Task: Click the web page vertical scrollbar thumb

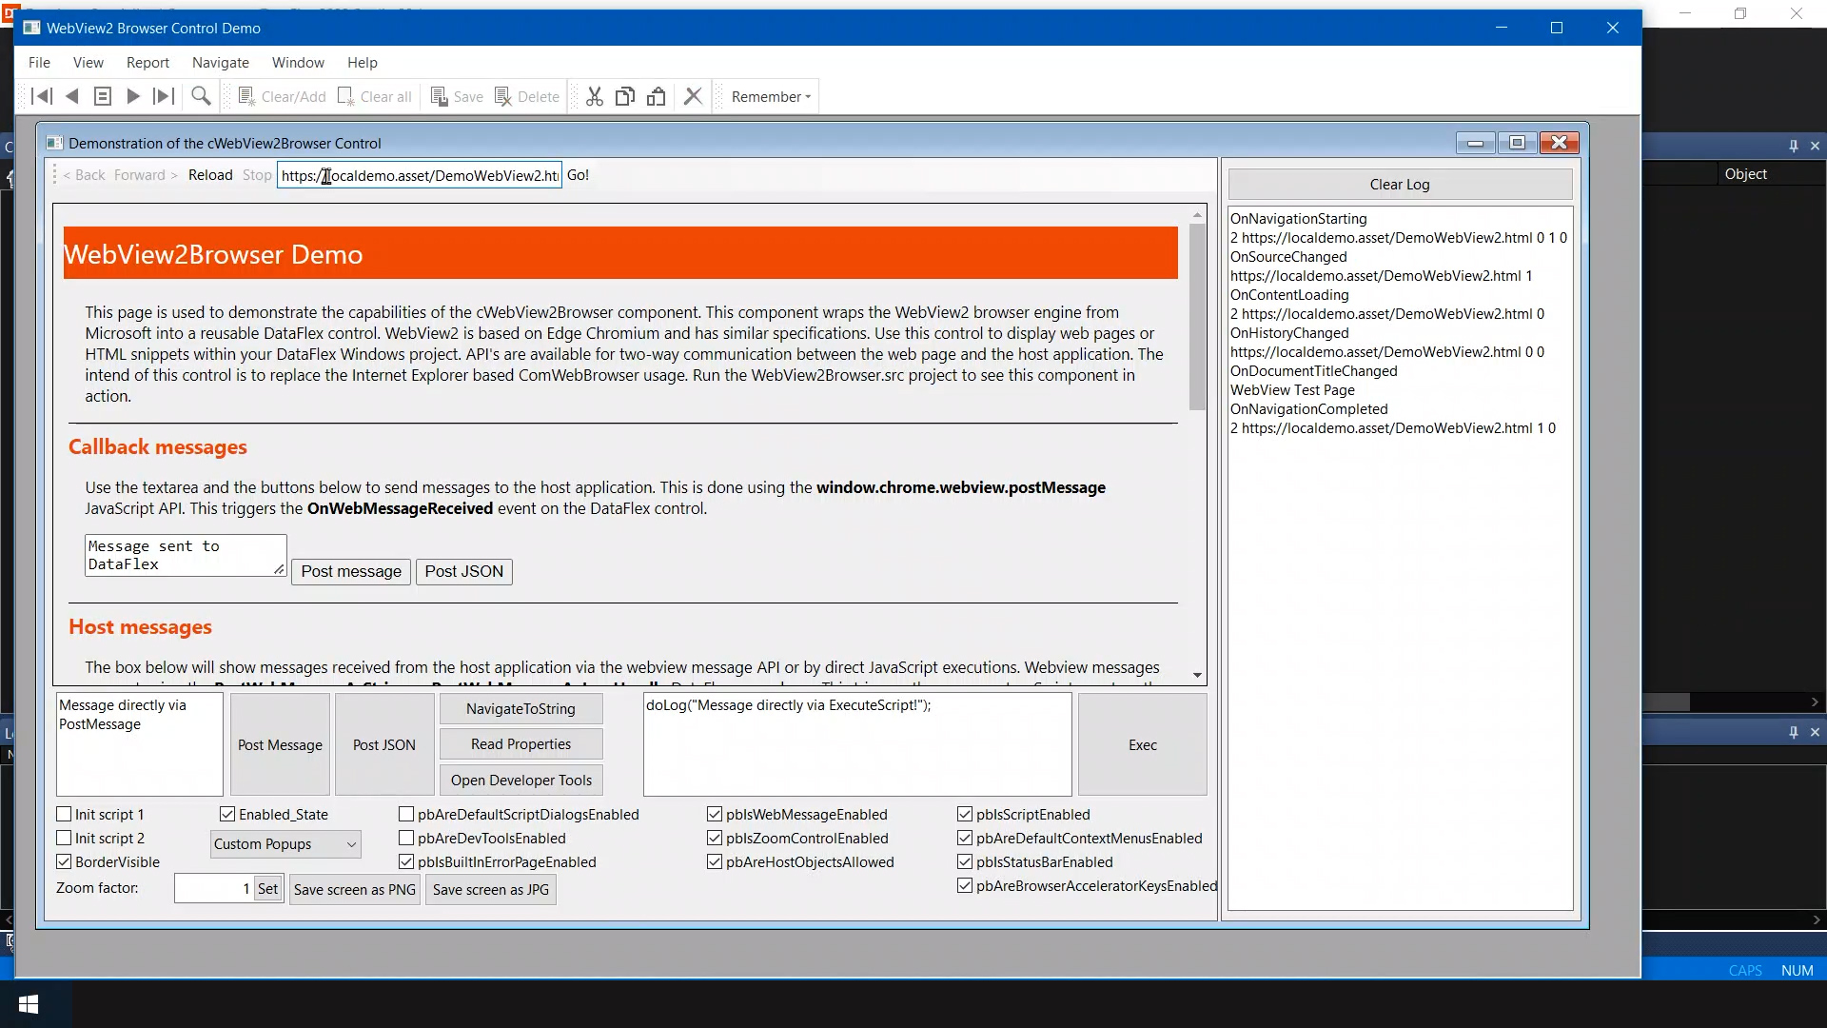Action: tap(1198, 318)
